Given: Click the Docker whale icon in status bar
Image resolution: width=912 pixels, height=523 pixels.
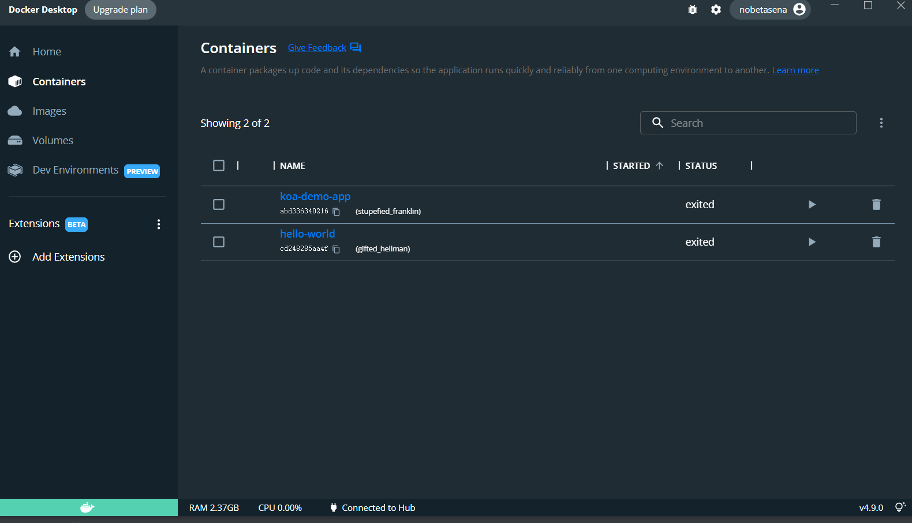Looking at the screenshot, I should [87, 507].
